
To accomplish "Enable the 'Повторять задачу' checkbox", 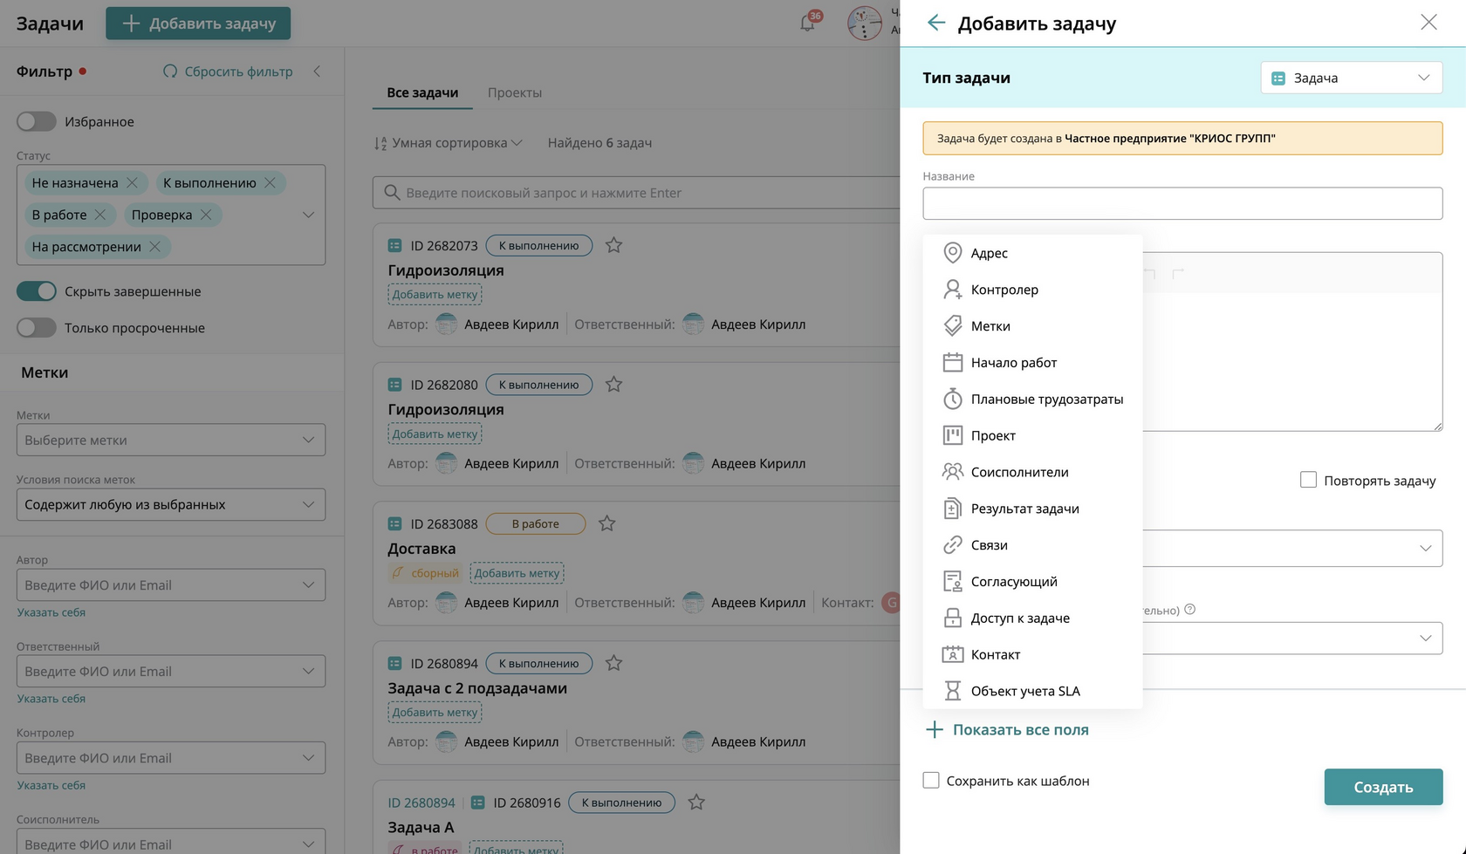I will (x=1308, y=480).
